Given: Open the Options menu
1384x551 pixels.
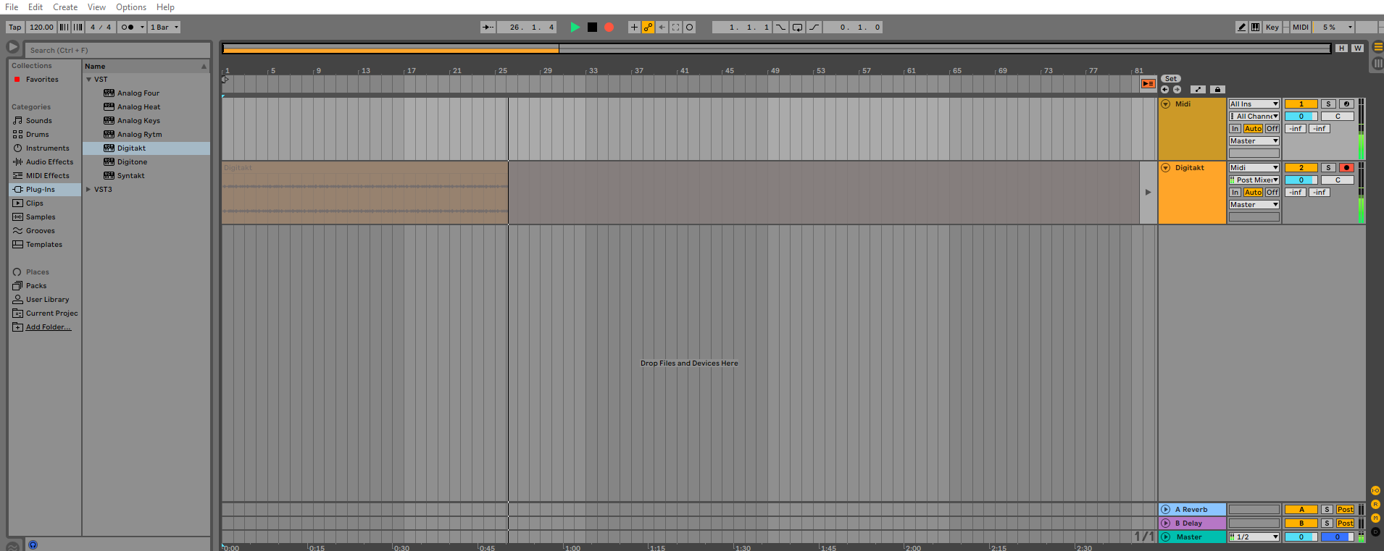Looking at the screenshot, I should (x=131, y=7).
